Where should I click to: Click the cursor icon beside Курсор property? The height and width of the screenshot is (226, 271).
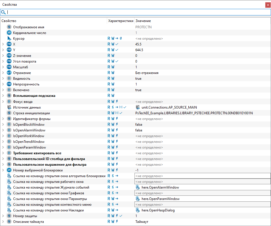point(9,39)
